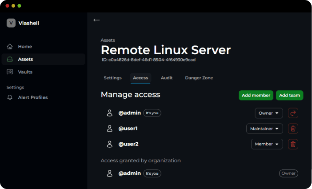312x189 pixels.
Task: Go to the Danger Zone tab
Action: point(199,78)
